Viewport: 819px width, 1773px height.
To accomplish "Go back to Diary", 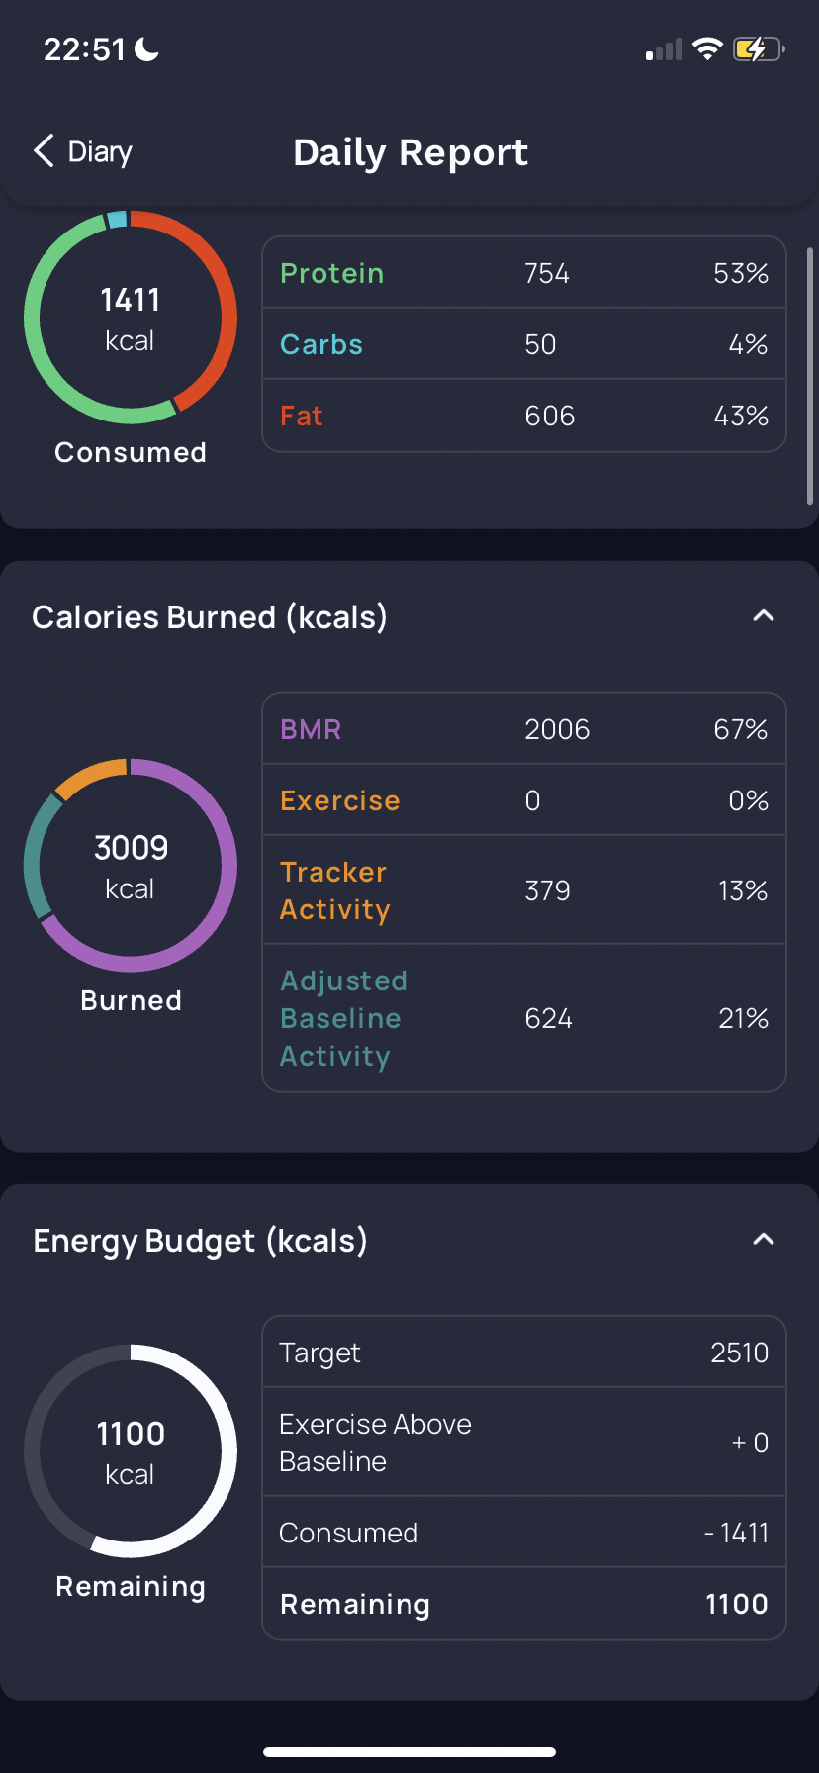I will pos(83,151).
